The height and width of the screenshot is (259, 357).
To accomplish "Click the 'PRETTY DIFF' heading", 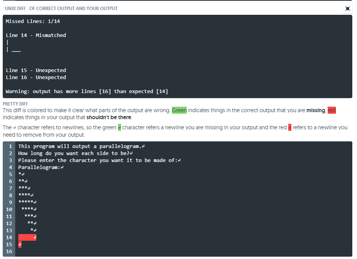I will point(15,104).
